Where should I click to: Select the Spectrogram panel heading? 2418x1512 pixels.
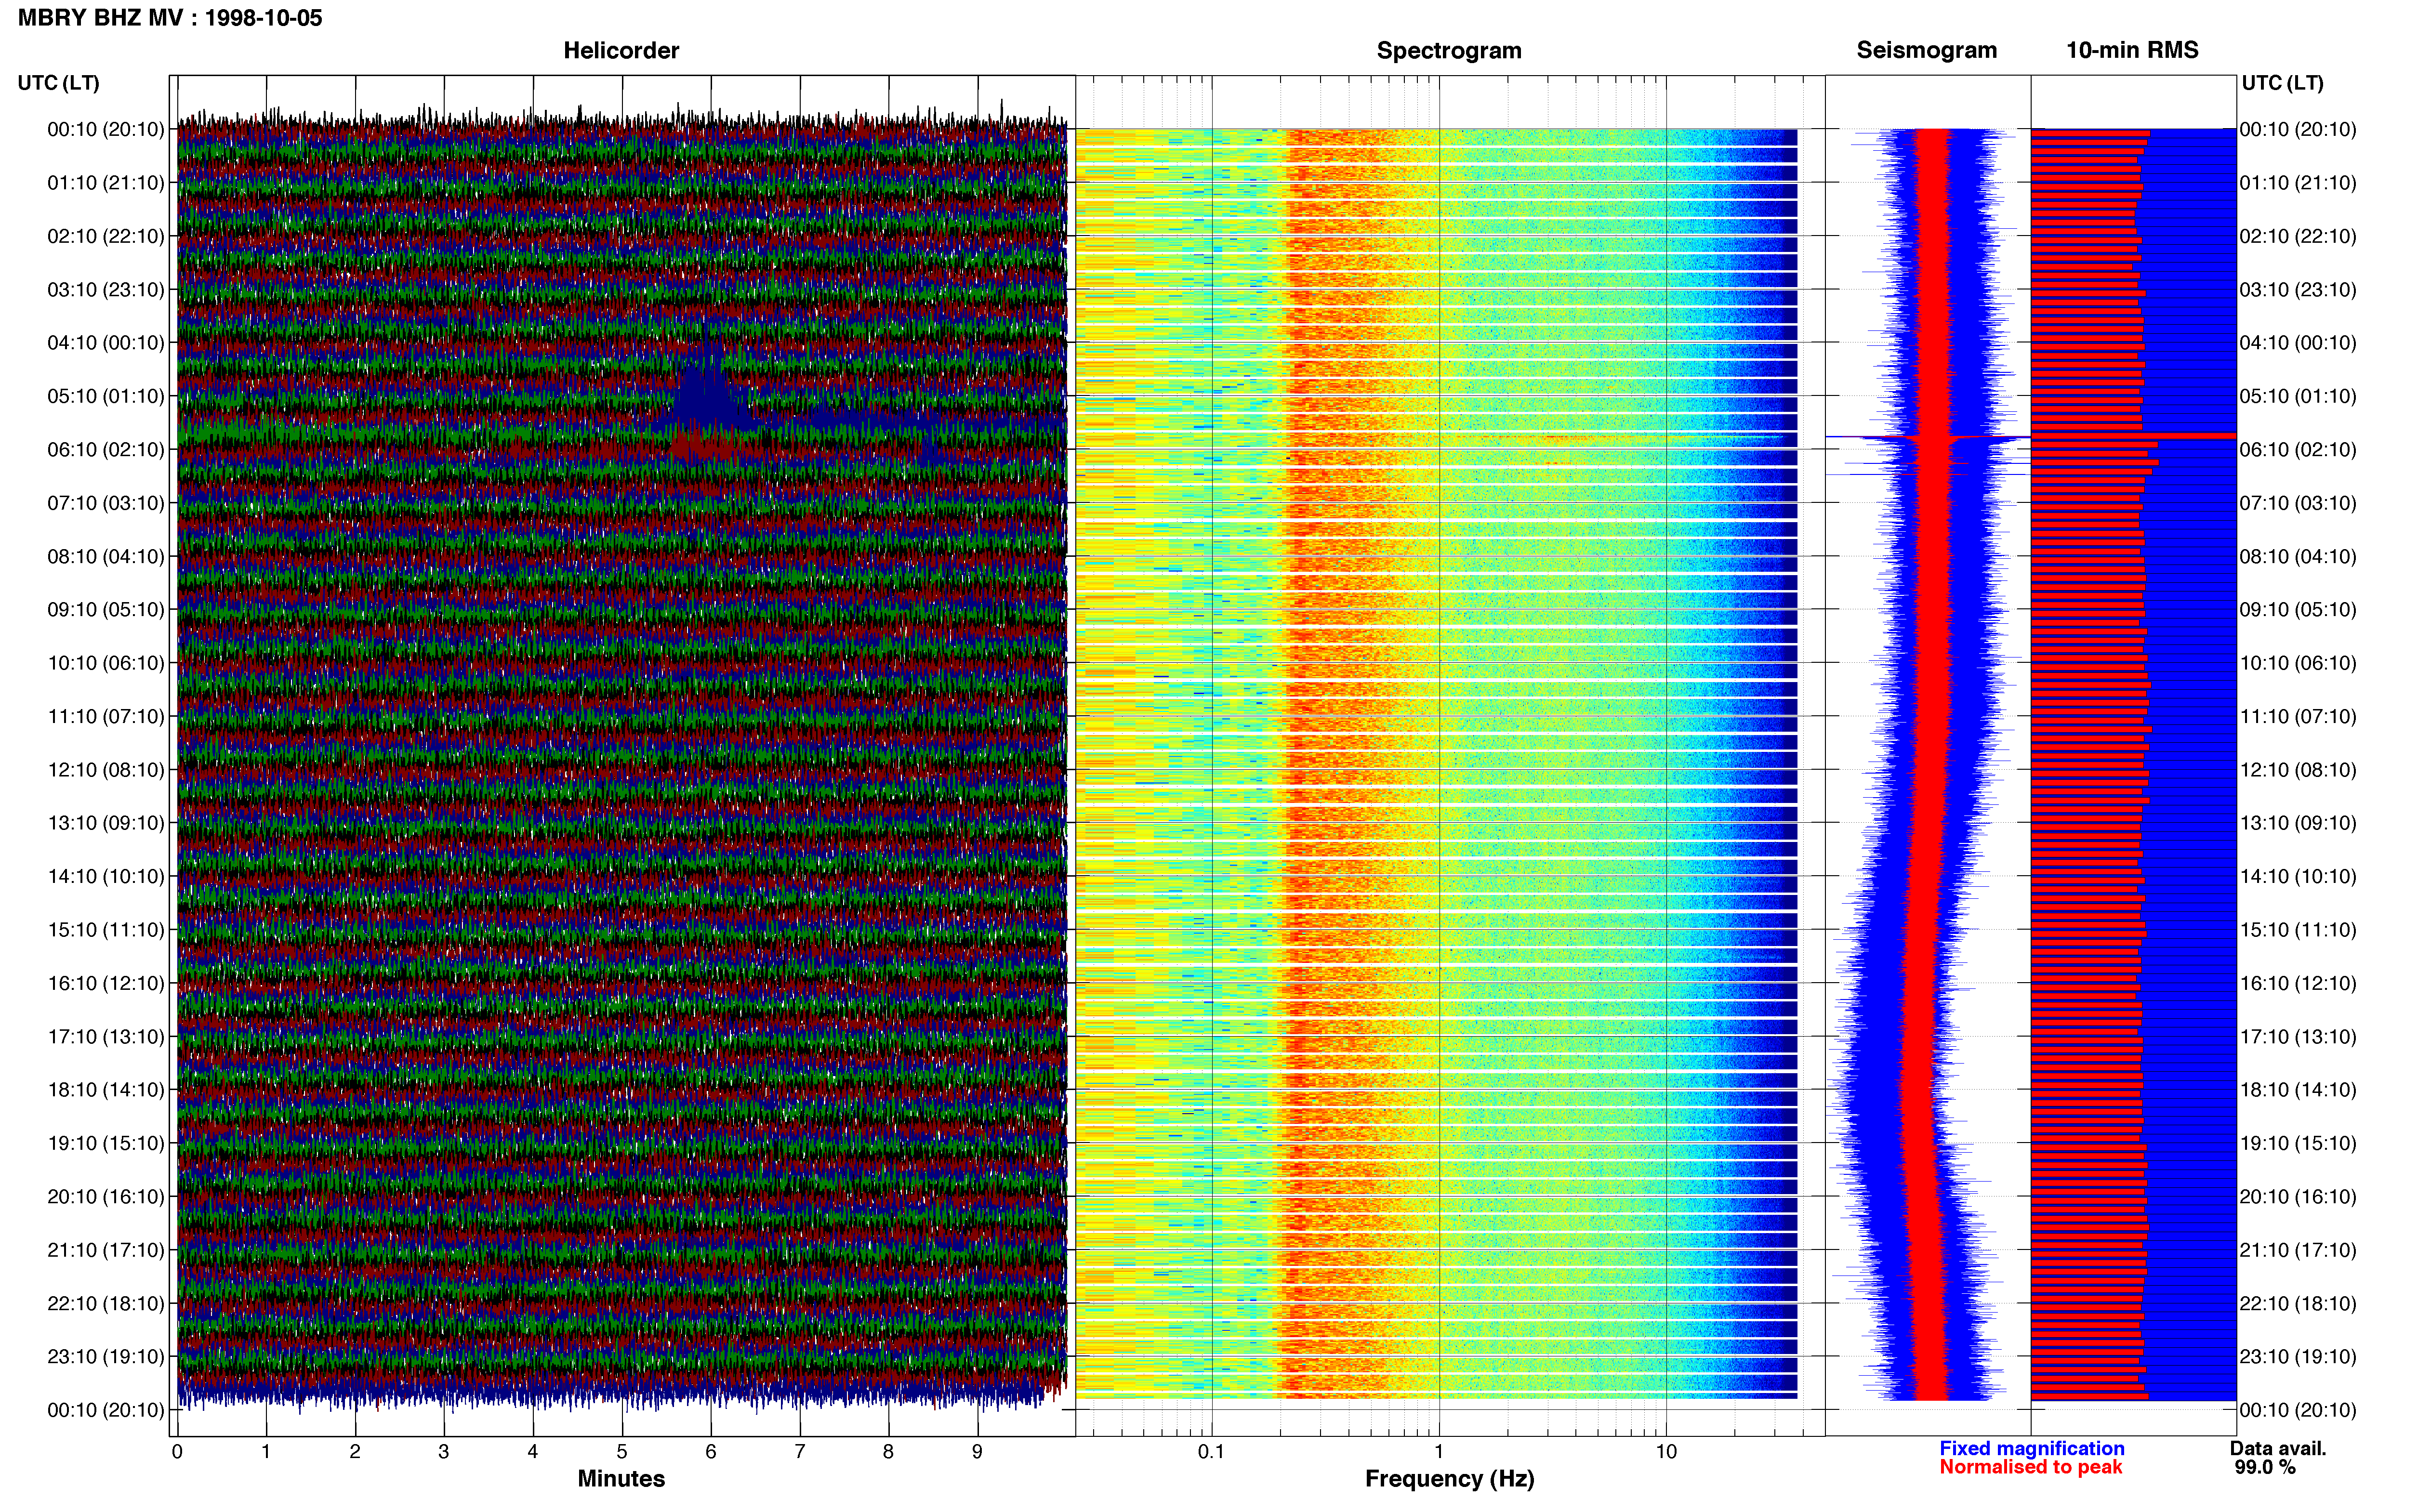tap(1449, 50)
